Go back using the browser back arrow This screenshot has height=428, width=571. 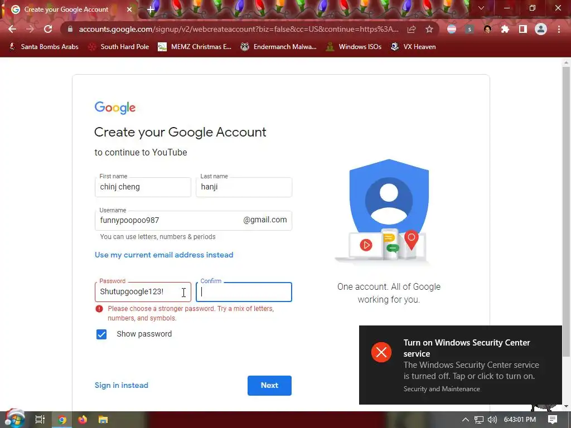[12, 29]
